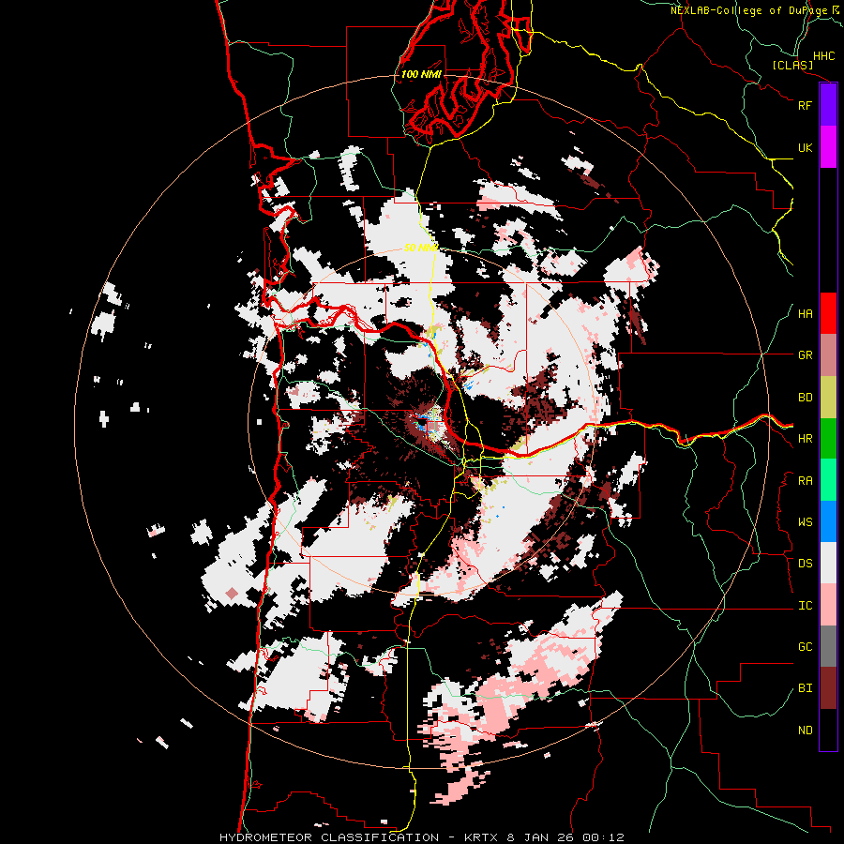Click the HR legend label text
The height and width of the screenshot is (844, 844).
805,439
